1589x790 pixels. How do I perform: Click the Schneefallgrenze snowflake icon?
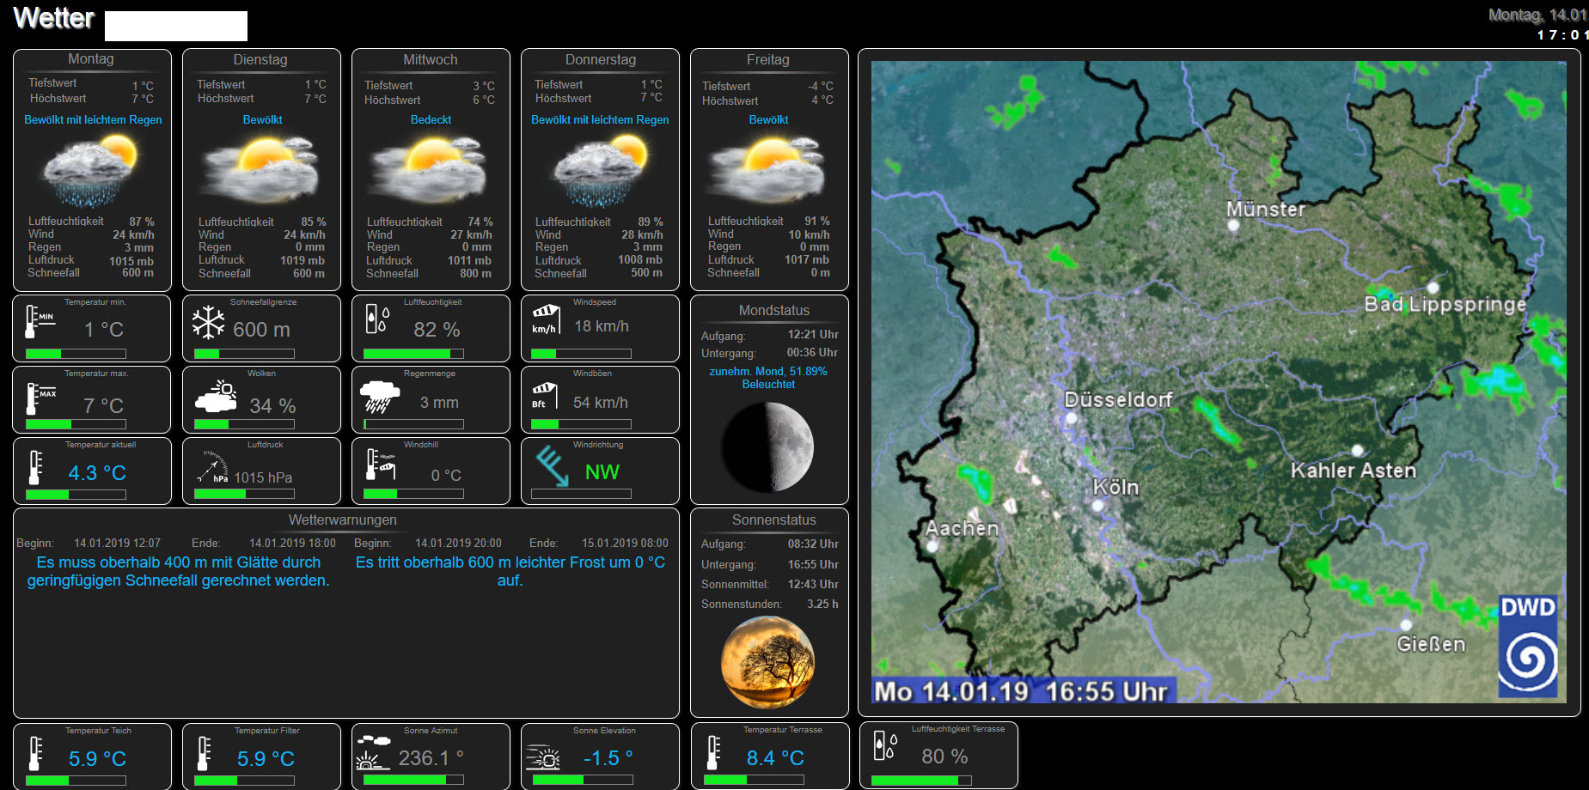pos(208,323)
